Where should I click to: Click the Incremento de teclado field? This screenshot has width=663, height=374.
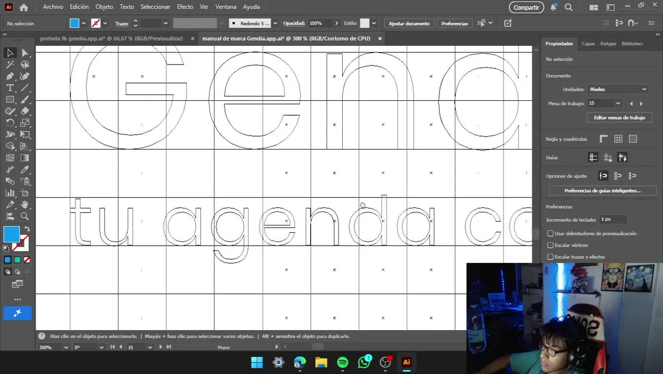click(613, 220)
